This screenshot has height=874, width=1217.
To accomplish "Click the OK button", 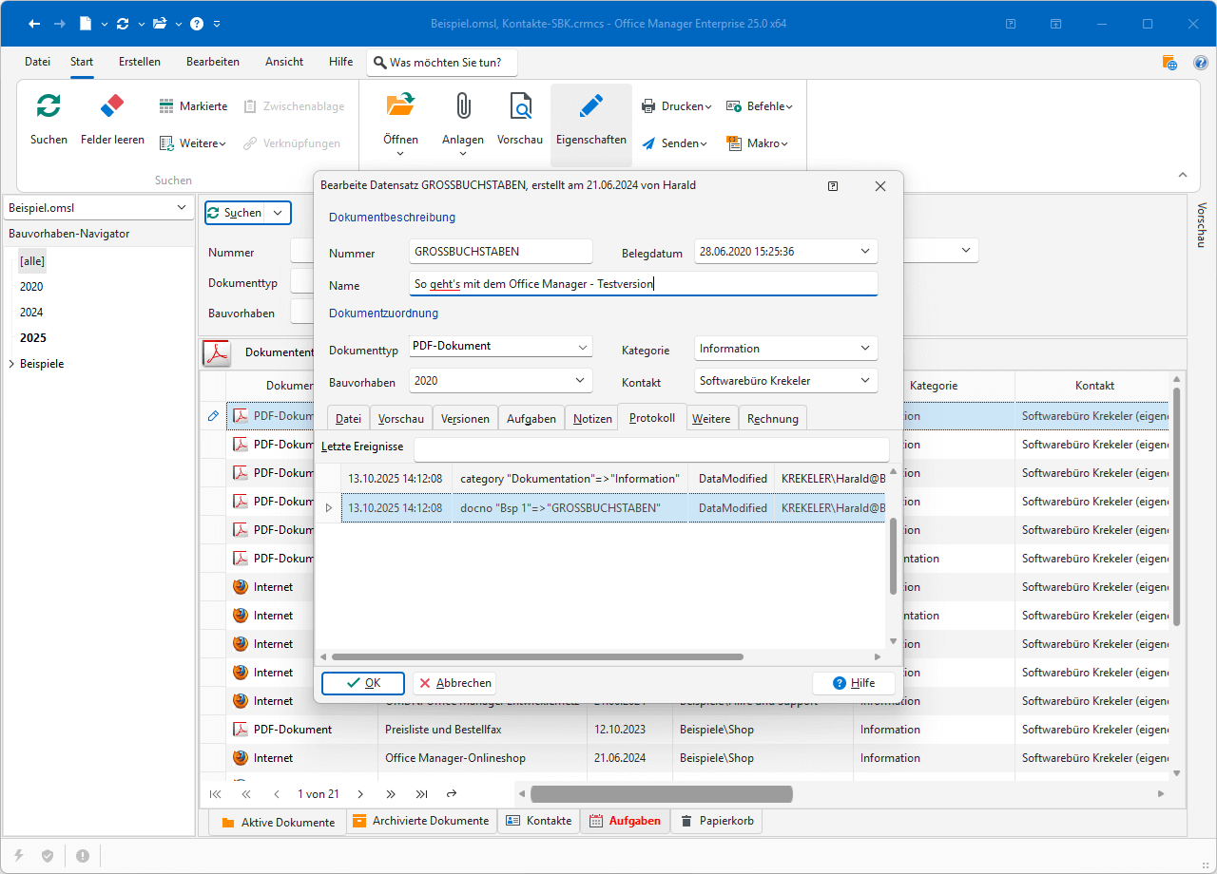I will pos(363,683).
